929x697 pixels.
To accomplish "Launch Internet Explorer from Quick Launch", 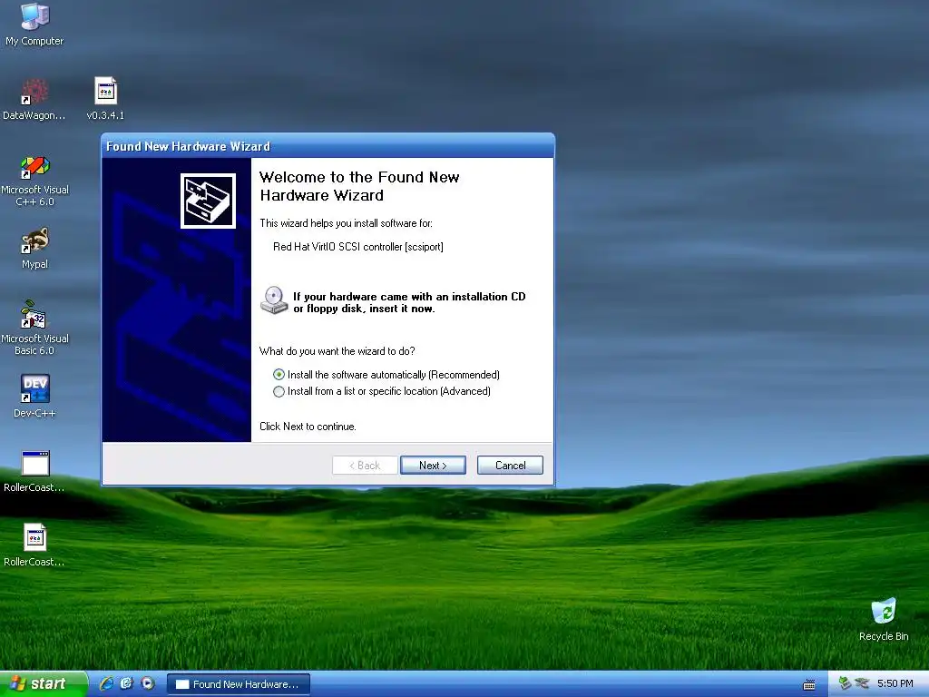I will click(x=106, y=683).
